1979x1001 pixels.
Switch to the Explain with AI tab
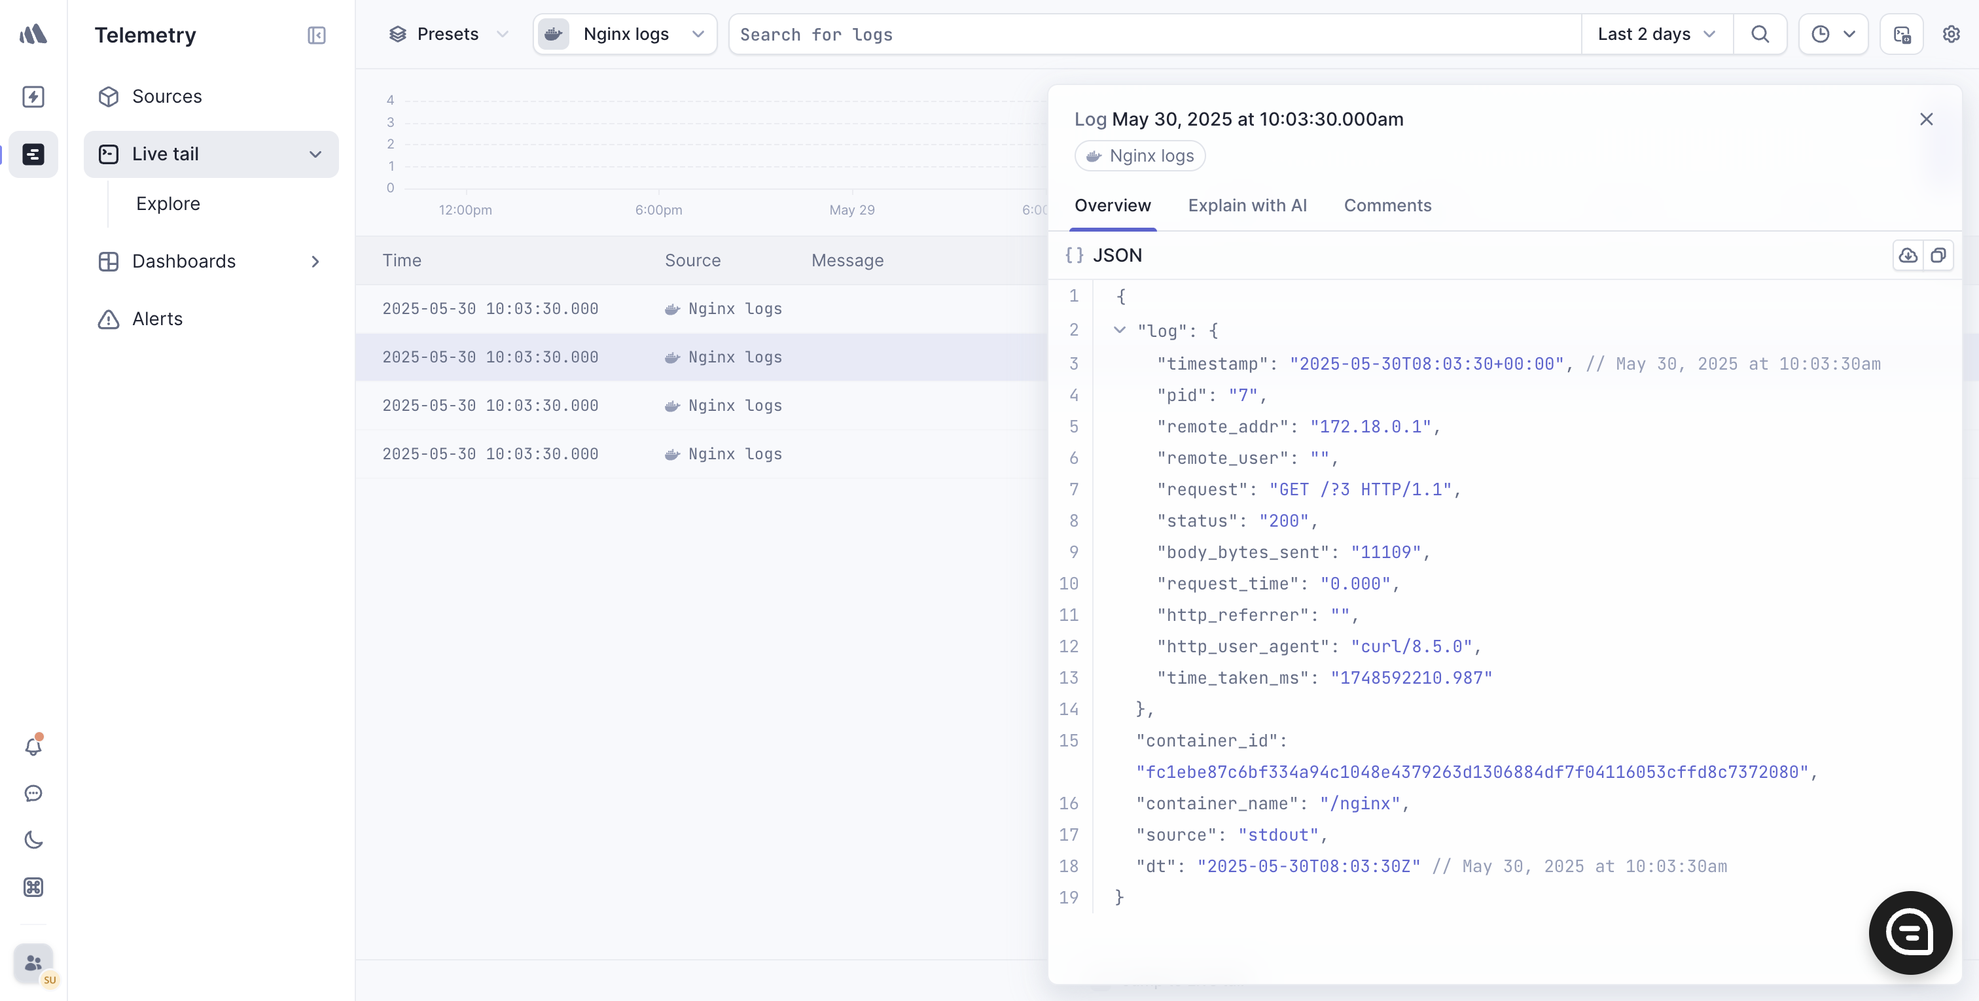point(1247,205)
